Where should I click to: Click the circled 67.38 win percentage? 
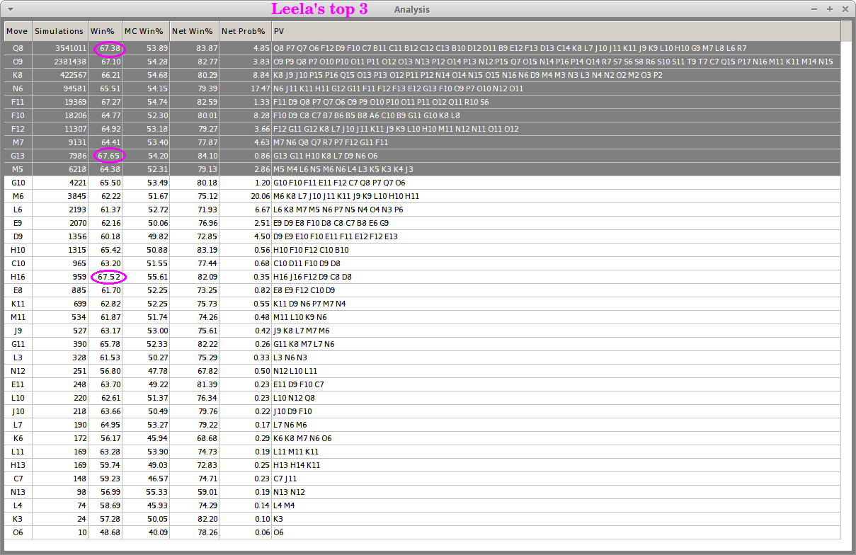(110, 48)
